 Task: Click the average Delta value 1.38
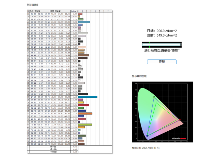pos(75,152)
